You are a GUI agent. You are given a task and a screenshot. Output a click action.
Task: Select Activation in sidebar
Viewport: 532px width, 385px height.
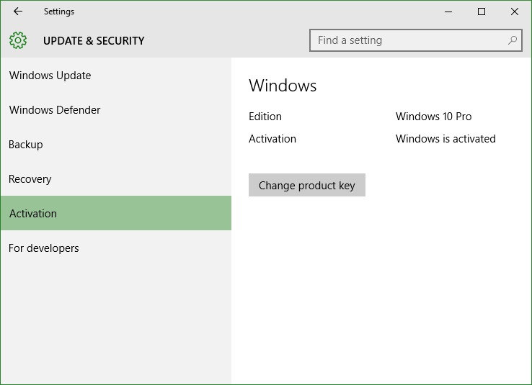[115, 213]
